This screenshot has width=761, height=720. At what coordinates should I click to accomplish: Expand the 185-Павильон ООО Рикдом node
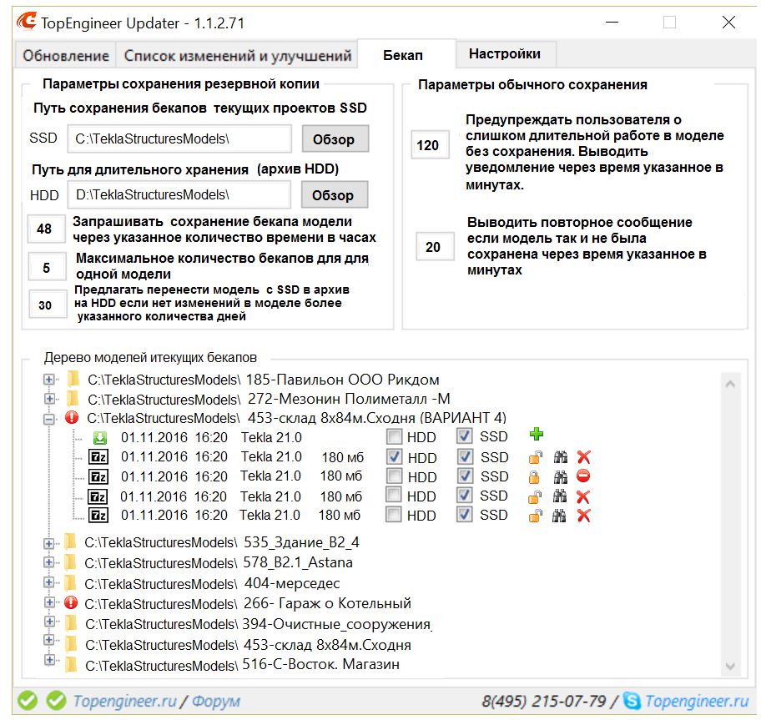pyautogui.click(x=48, y=380)
